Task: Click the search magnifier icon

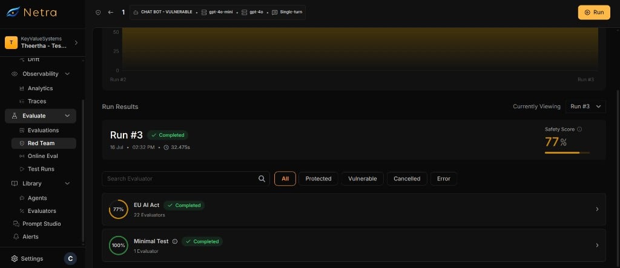Action: 262,178
